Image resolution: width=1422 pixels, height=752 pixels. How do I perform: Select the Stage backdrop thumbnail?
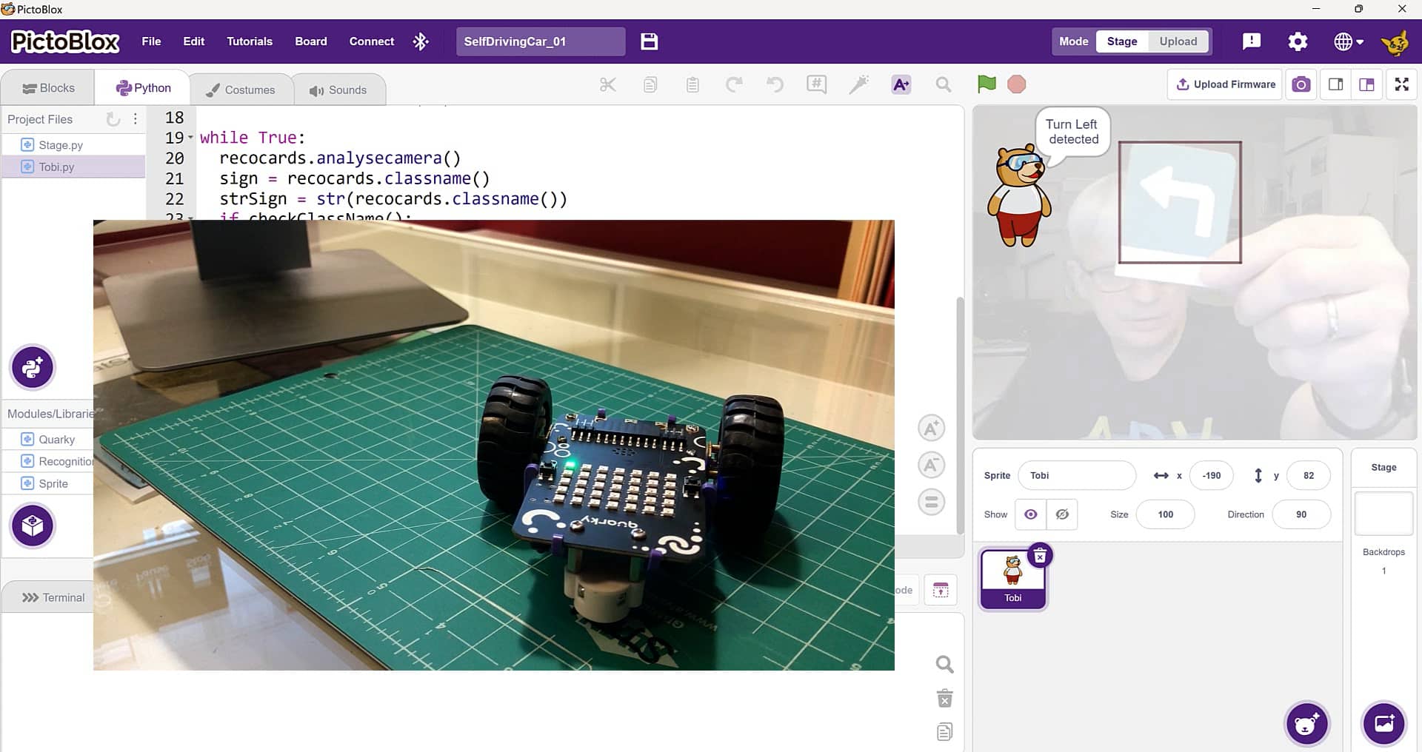[1383, 513]
